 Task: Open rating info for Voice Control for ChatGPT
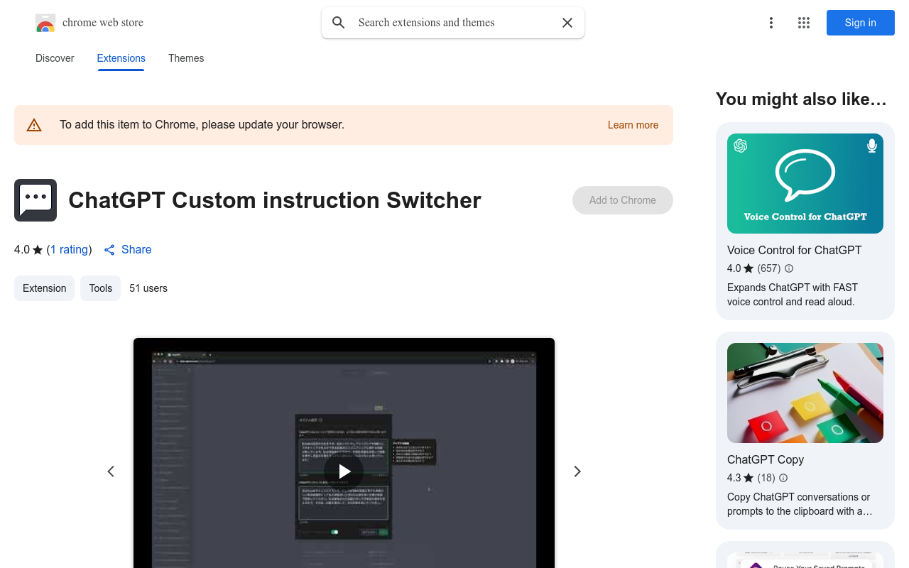[788, 268]
